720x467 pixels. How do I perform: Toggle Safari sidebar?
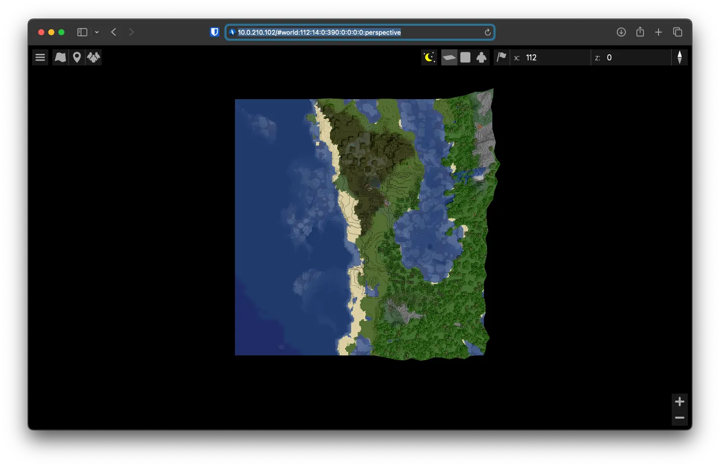pos(82,32)
